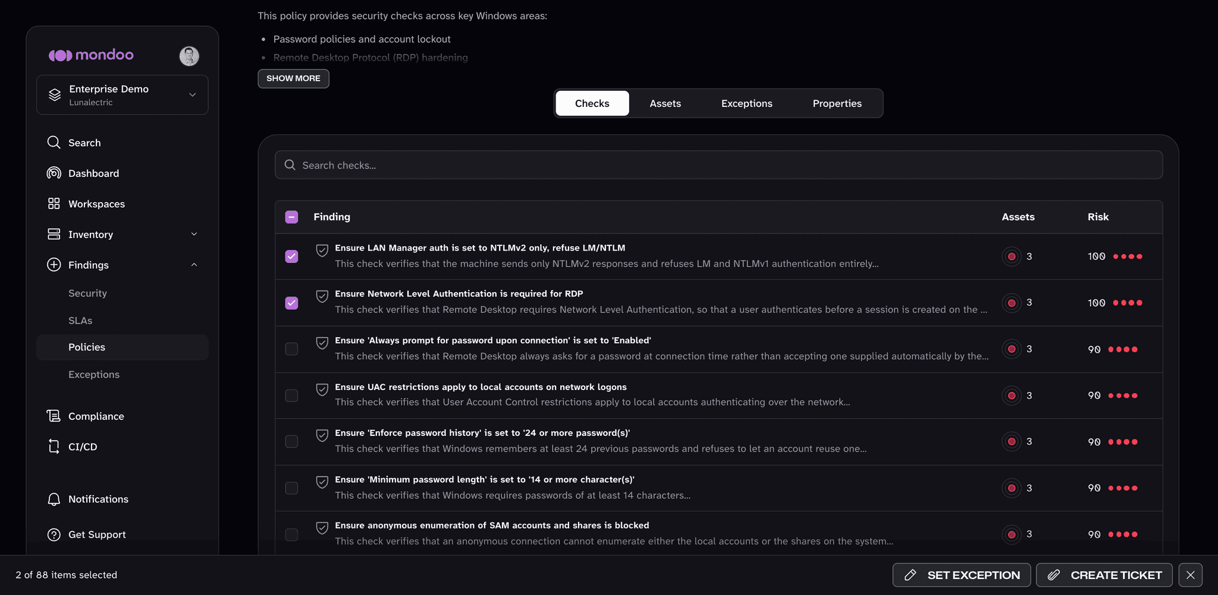Uncheck the Network Level Authentication check

point(291,303)
